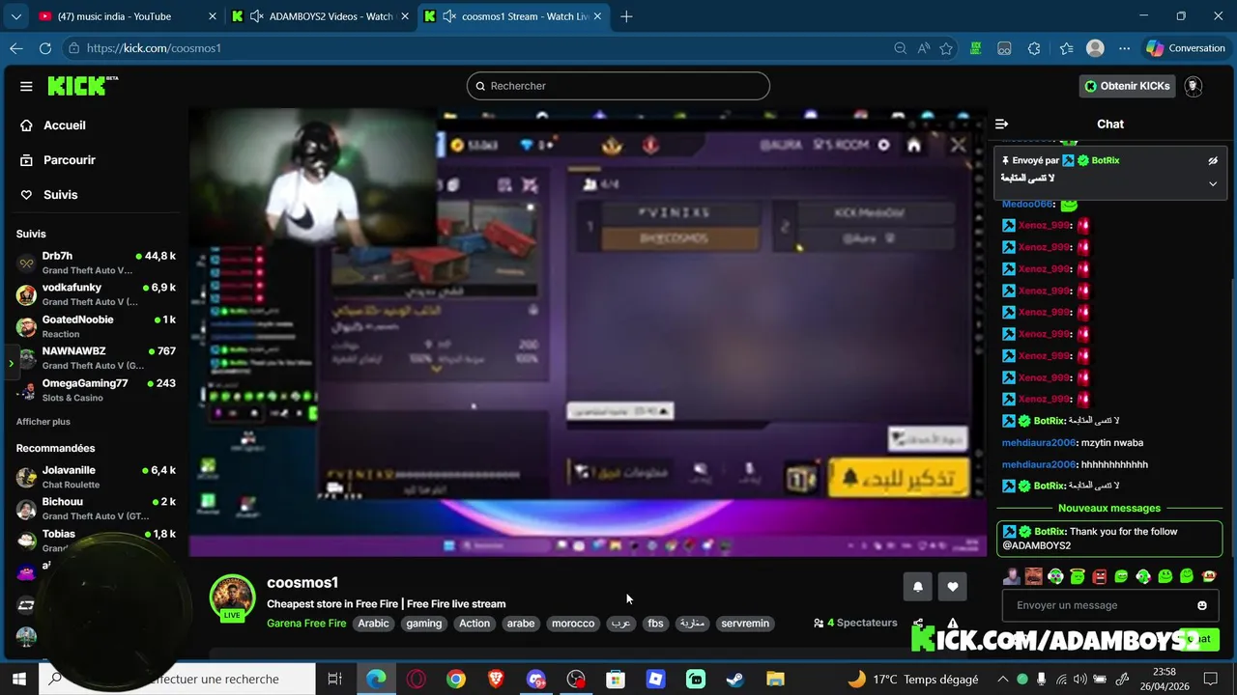Open Bichouu recommended channel

96,509
